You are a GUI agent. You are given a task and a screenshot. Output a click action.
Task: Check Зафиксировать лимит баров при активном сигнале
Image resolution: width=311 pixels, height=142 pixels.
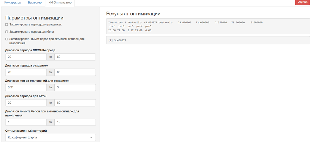(7, 39)
